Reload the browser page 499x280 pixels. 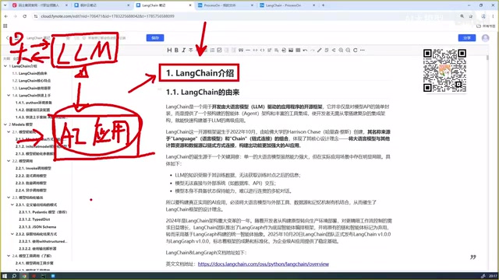(24, 16)
